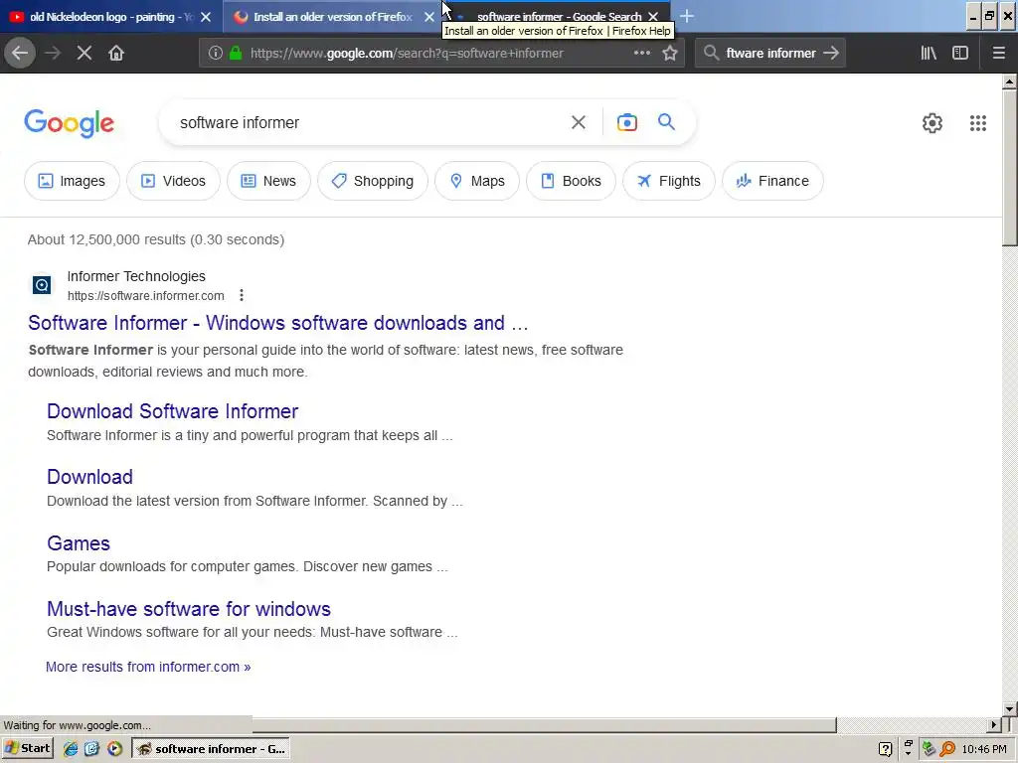The height and width of the screenshot is (763, 1018).
Task: Open the Windows Start menu
Action: 27,749
